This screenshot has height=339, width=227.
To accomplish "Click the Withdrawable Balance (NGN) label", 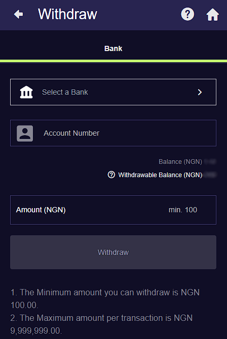I will coord(160,175).
